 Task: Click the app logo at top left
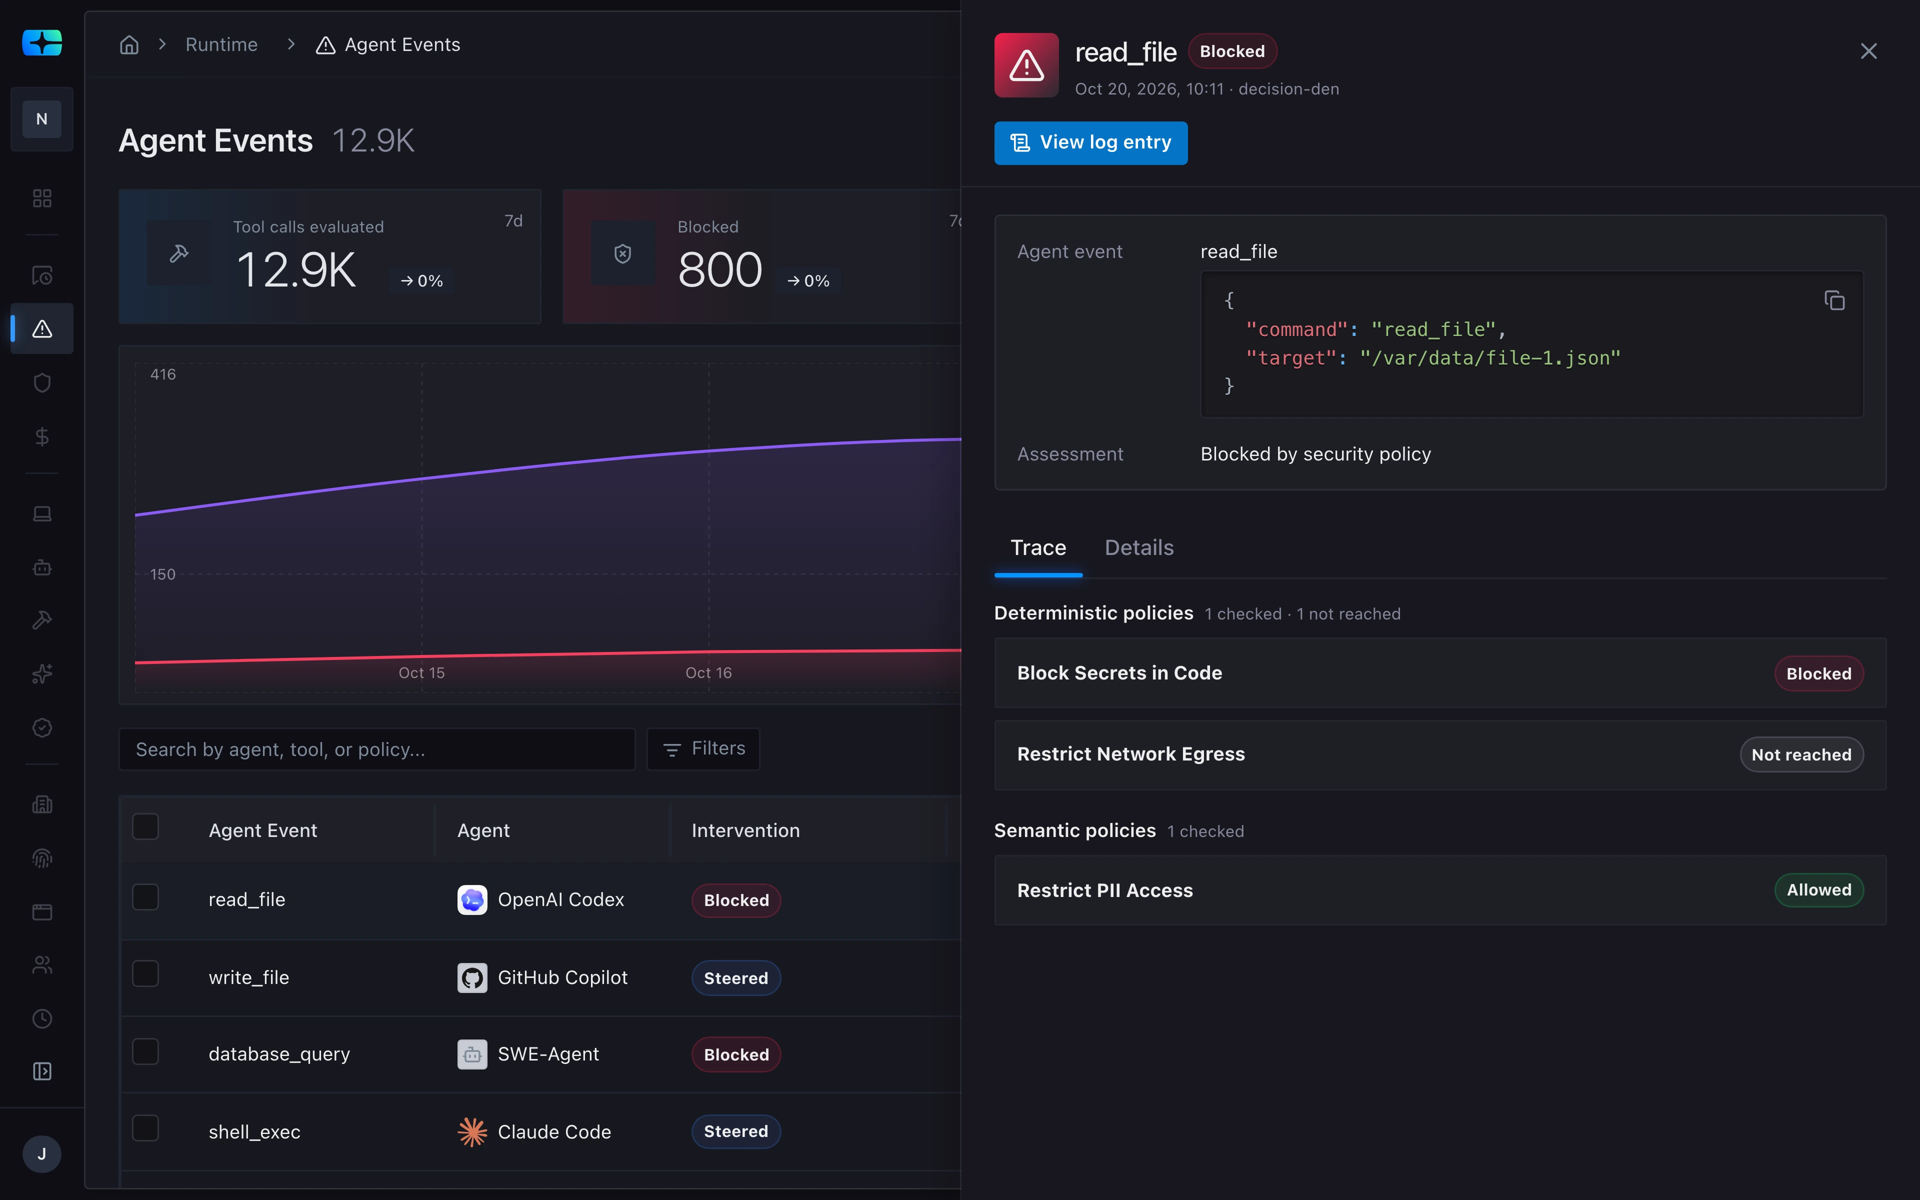pos(42,42)
